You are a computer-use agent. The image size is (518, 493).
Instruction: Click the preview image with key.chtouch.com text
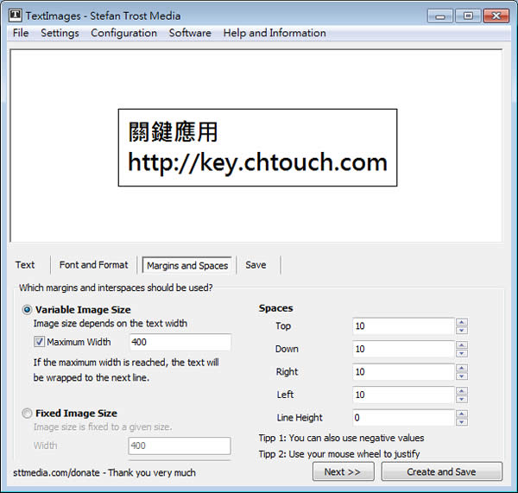[x=257, y=148]
